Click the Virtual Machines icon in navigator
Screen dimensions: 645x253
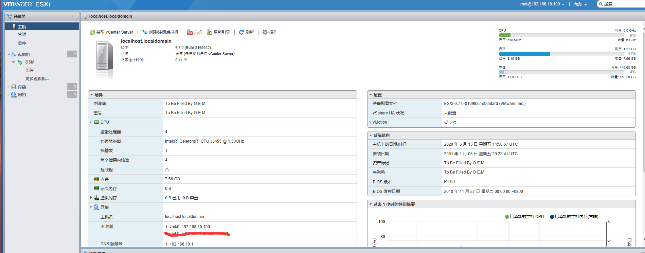point(14,54)
